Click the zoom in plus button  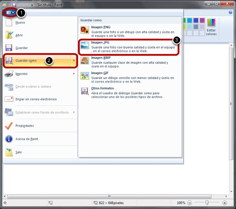[x=225, y=203]
